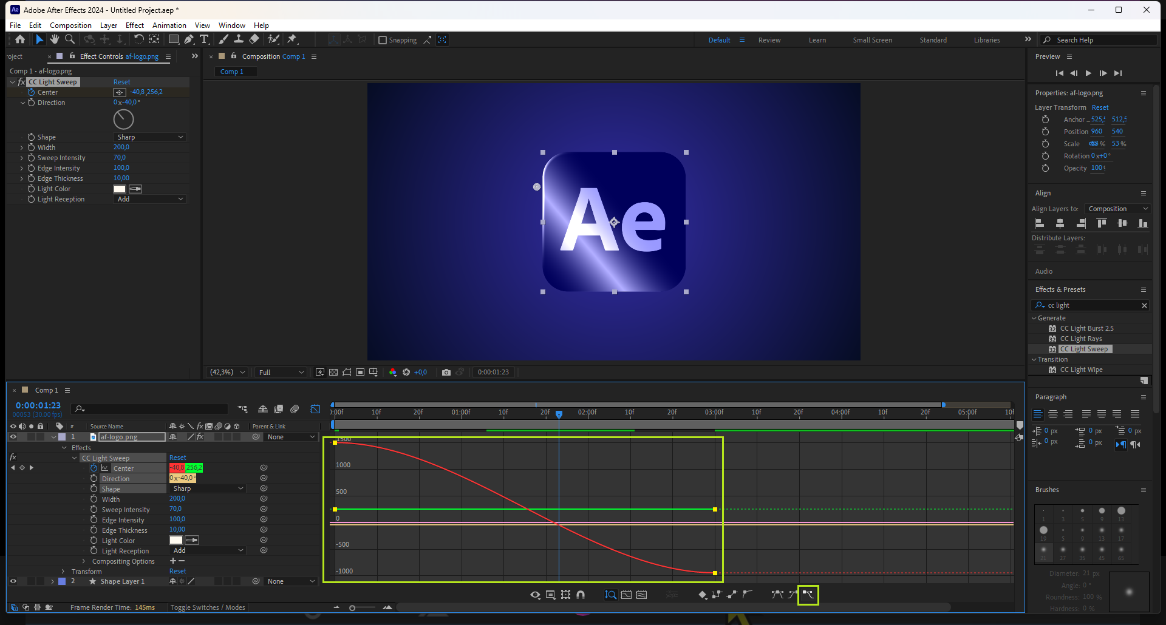Hide the af-logo.png layer

click(x=13, y=437)
